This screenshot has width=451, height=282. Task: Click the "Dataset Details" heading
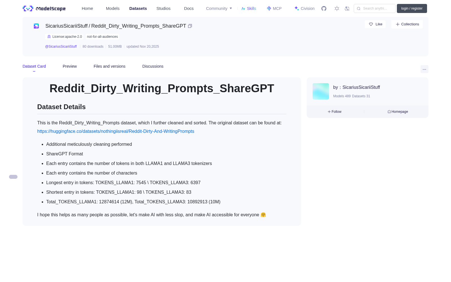[61, 107]
